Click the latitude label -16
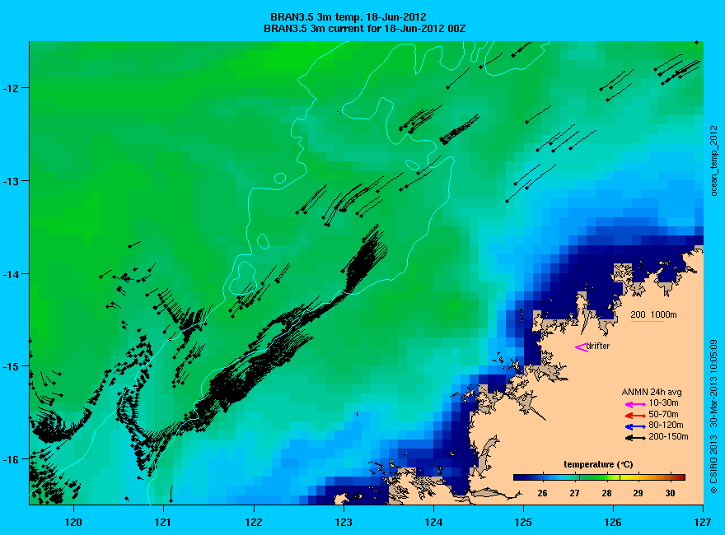 [10, 459]
